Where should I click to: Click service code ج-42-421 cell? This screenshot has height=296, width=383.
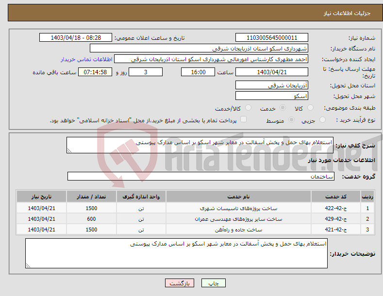tap(336, 230)
